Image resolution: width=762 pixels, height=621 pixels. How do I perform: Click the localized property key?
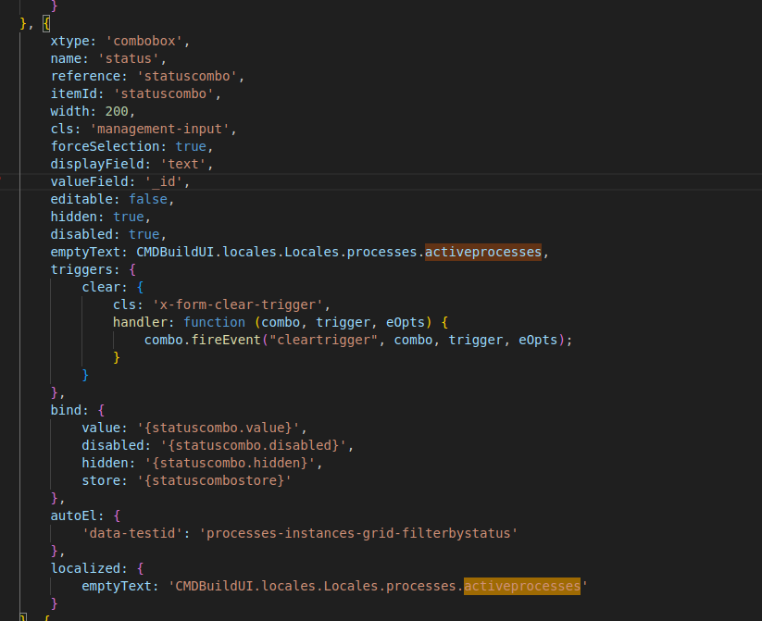[x=85, y=568]
